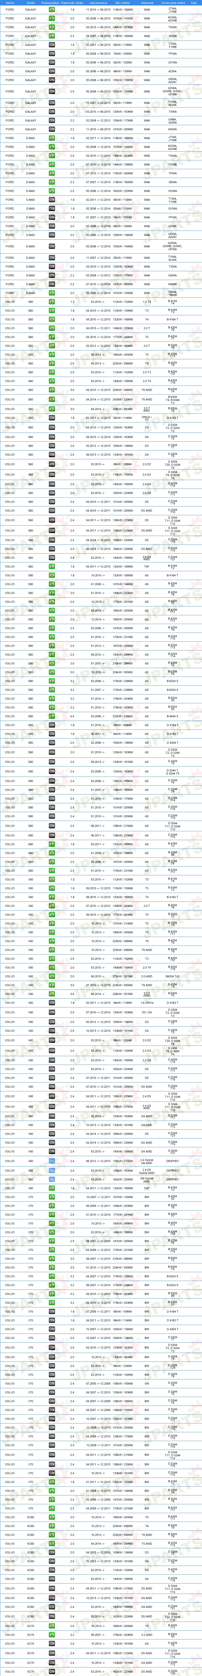The image size is (202, 1676).
Task: Click the Lata produkcji column header
Action: (96, 3)
